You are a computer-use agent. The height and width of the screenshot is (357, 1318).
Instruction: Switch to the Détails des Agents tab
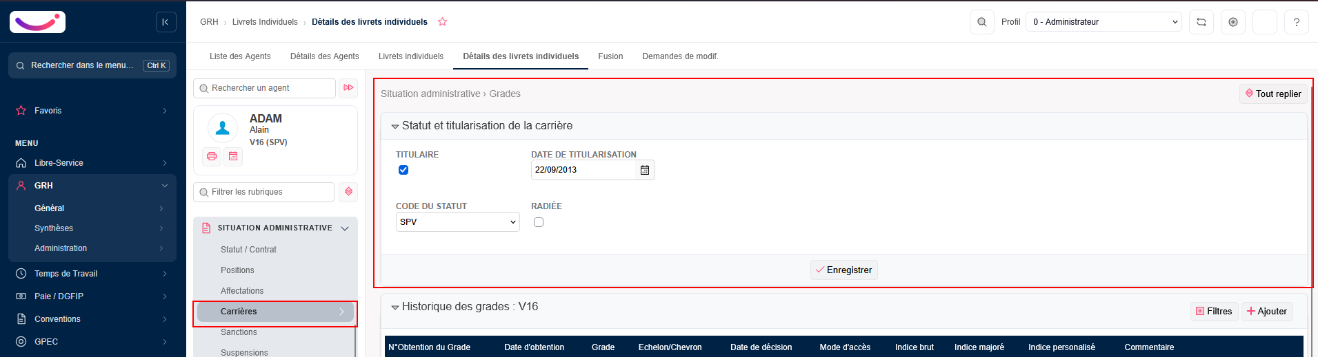(x=324, y=56)
